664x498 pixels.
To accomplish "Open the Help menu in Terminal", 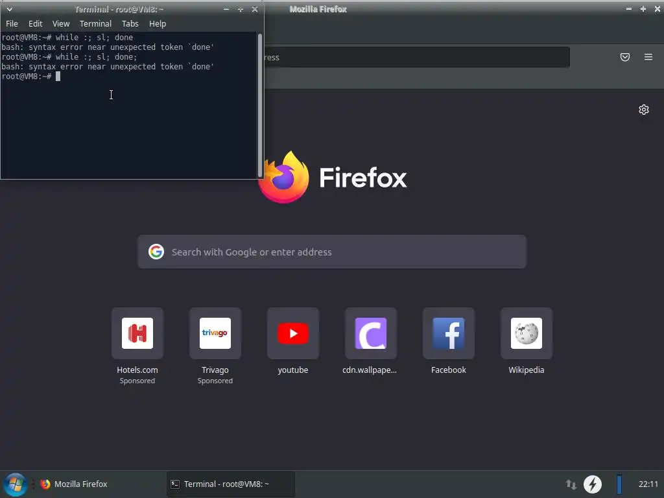I will pos(158,24).
